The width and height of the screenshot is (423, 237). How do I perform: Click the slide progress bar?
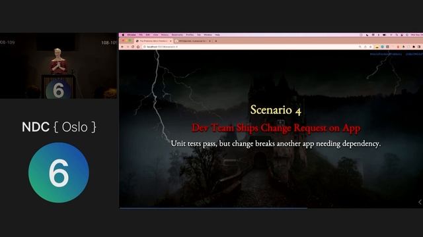(x=271, y=208)
